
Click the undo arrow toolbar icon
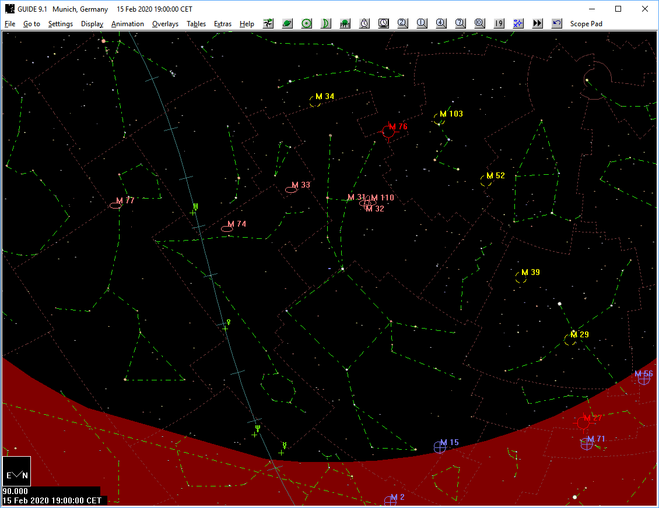(x=557, y=23)
